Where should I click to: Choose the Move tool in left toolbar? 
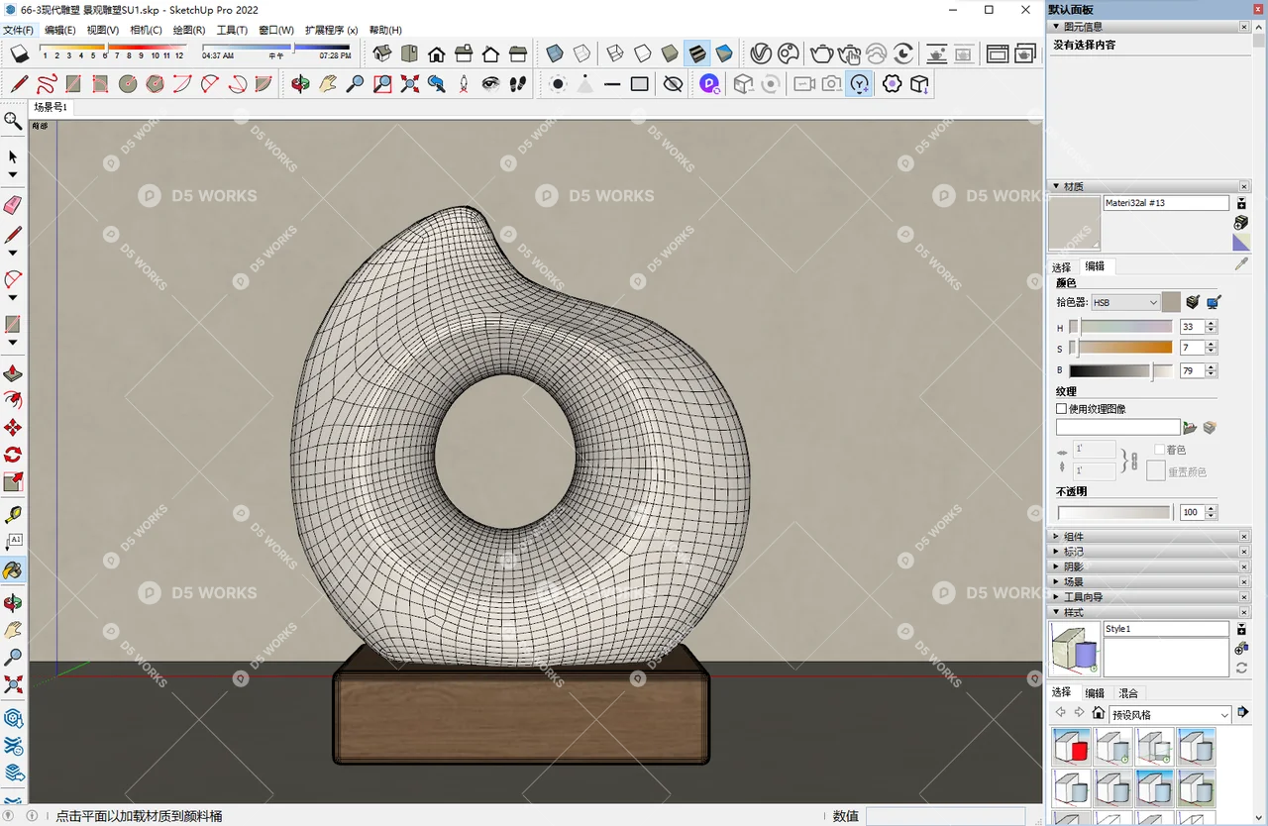pyautogui.click(x=13, y=428)
